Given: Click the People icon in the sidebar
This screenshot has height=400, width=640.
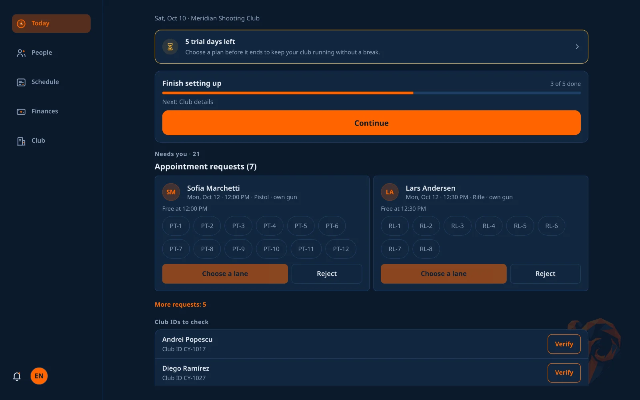Looking at the screenshot, I should point(21,53).
